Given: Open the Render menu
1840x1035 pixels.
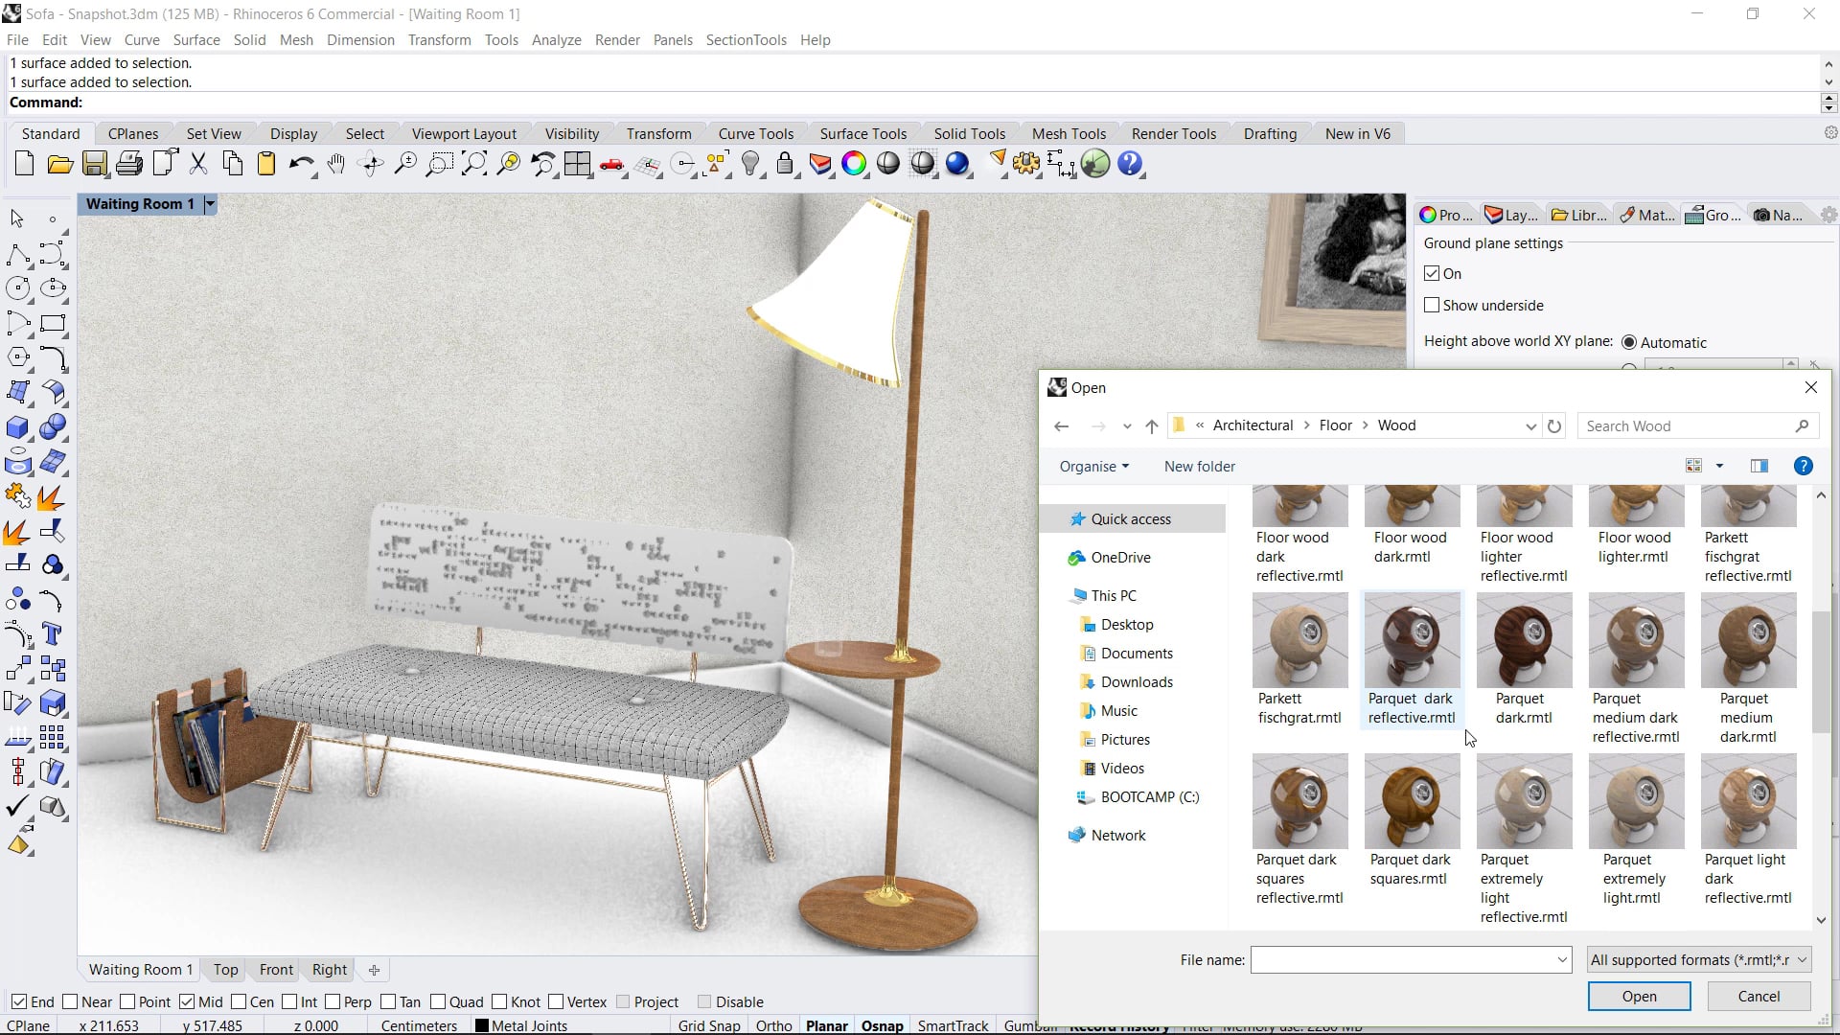Looking at the screenshot, I should pyautogui.click(x=616, y=40).
